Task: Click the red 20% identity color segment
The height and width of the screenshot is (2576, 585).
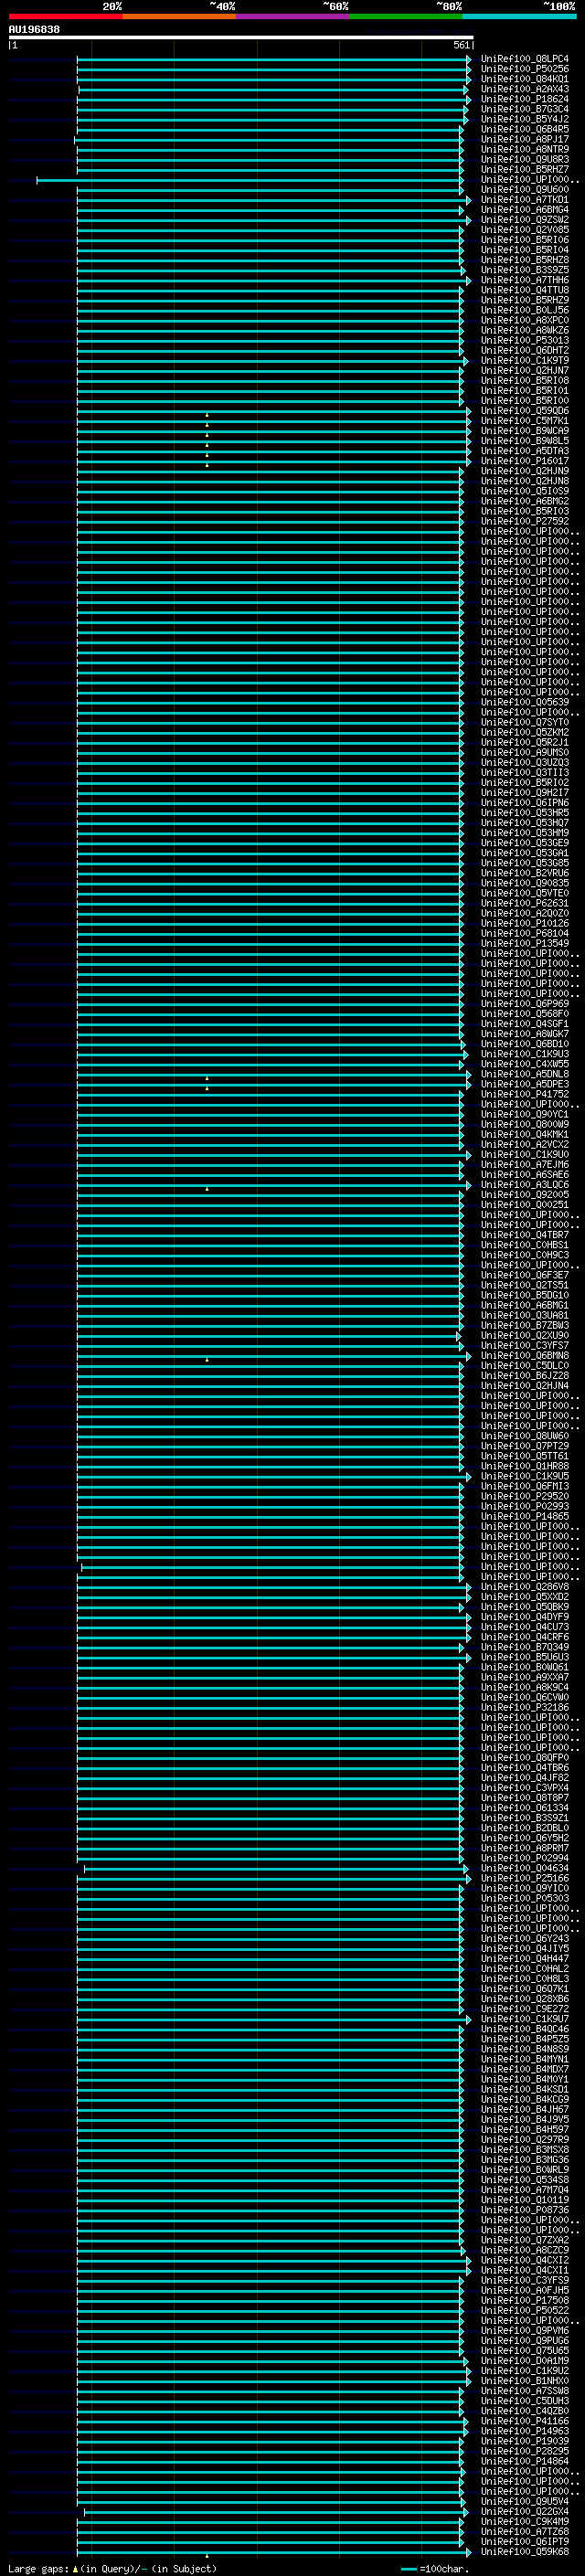Action: pyautogui.click(x=65, y=16)
